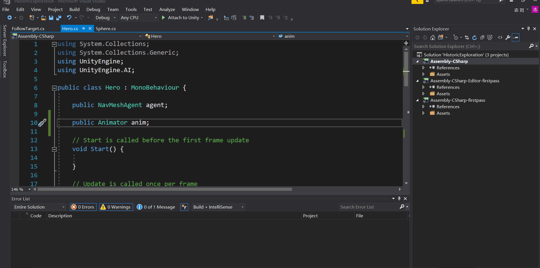Click the Undo icon on the toolbar

[x=69, y=17]
